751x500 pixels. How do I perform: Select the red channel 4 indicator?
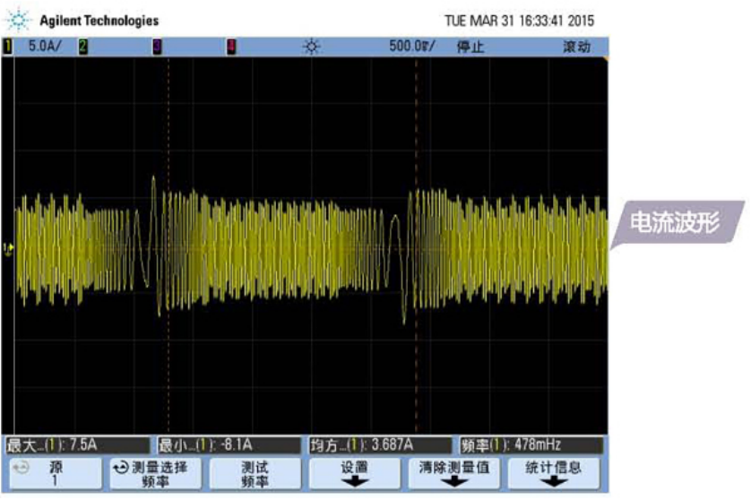231,47
